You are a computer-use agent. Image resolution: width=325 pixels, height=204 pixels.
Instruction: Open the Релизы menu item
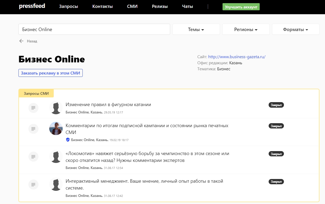(x=160, y=7)
